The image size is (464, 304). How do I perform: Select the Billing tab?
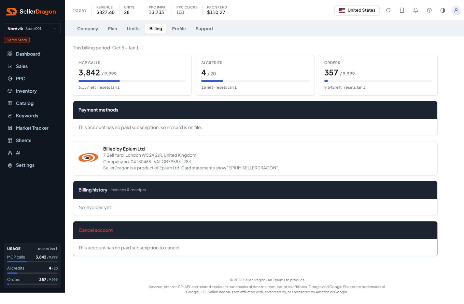156,29
